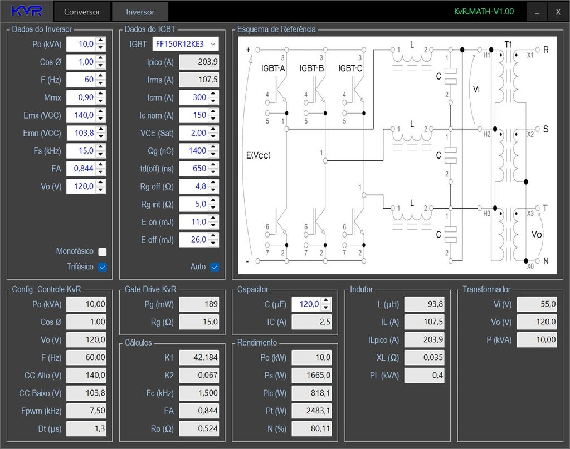Screen dimensions: 570x449
Task: Toggle the Trifásico checkbox
Action: 103,267
